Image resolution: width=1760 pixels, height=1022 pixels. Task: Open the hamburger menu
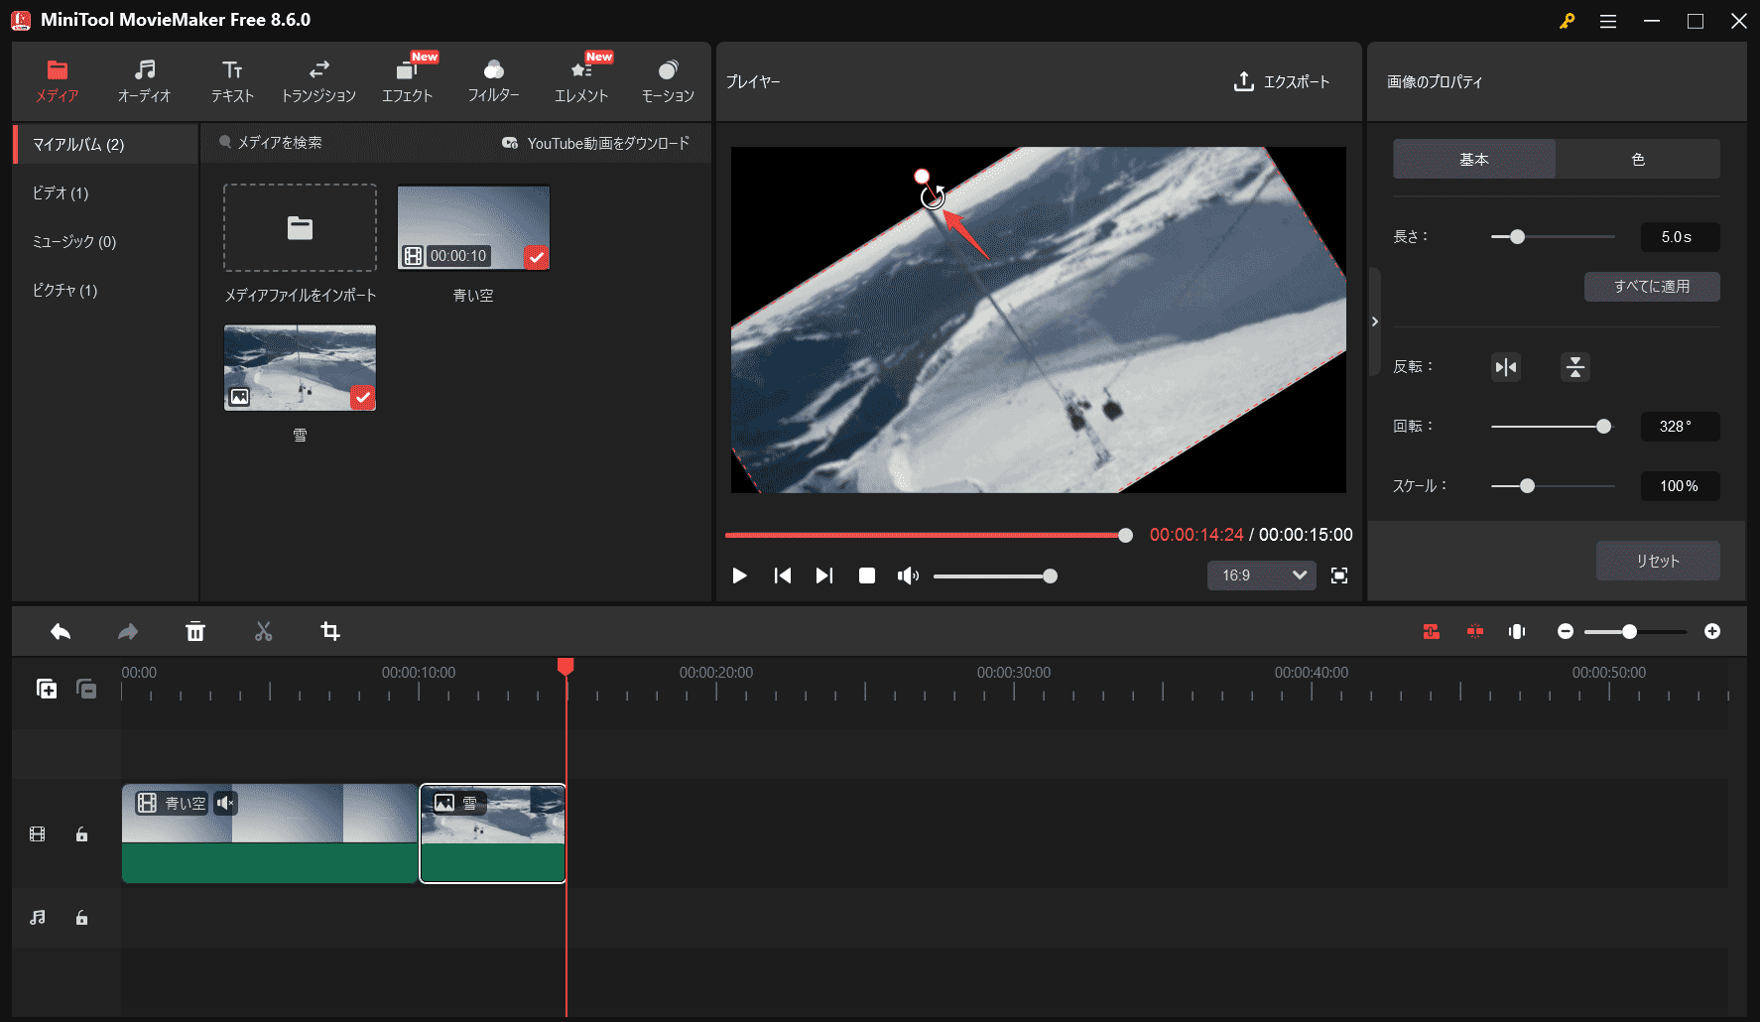pos(1607,21)
